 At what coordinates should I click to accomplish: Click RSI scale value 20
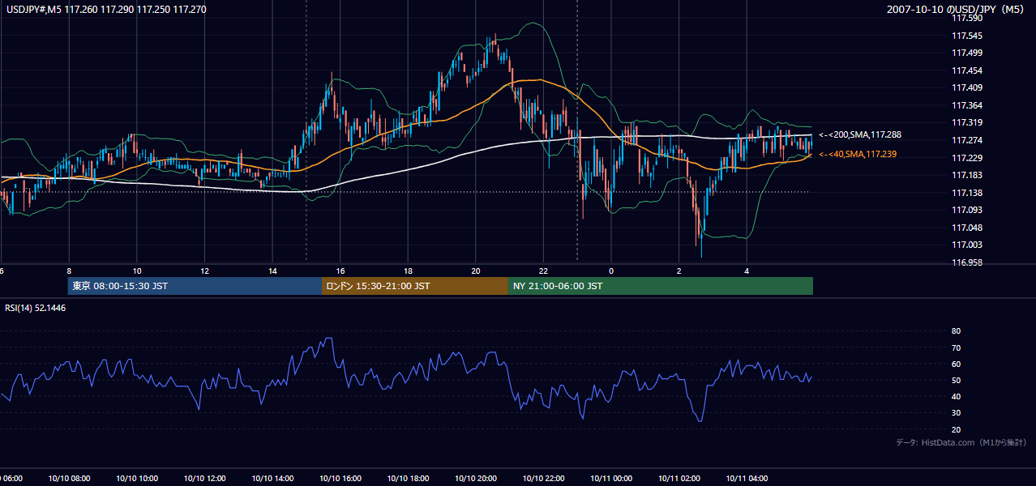(x=957, y=429)
